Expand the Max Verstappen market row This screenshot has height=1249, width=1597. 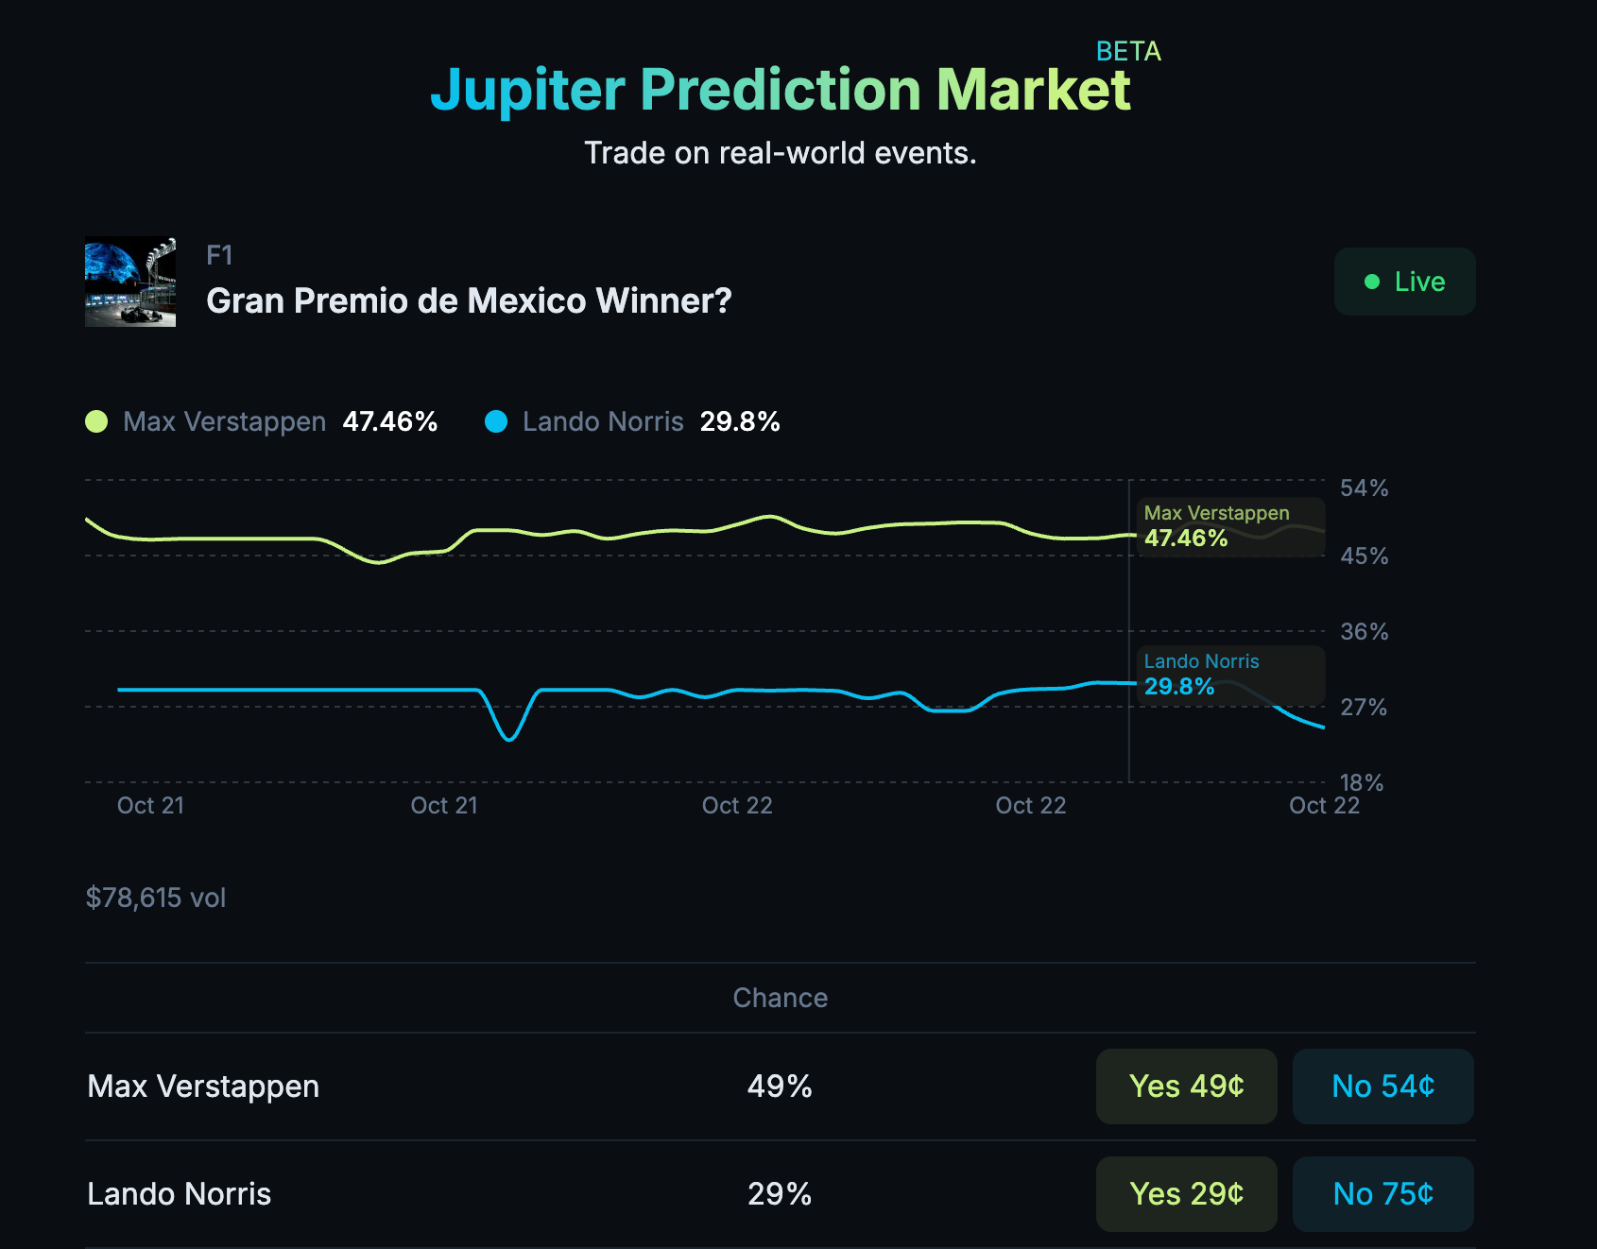202,1086
